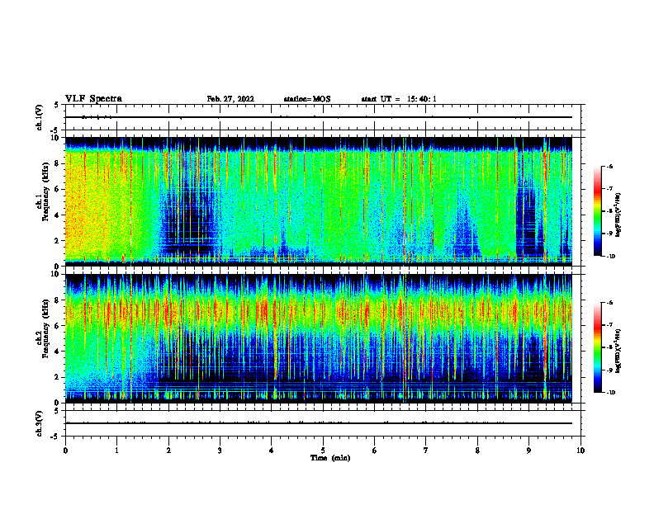Click the time axis tick label "3"
Screen dimensions: 654x505
220,451
